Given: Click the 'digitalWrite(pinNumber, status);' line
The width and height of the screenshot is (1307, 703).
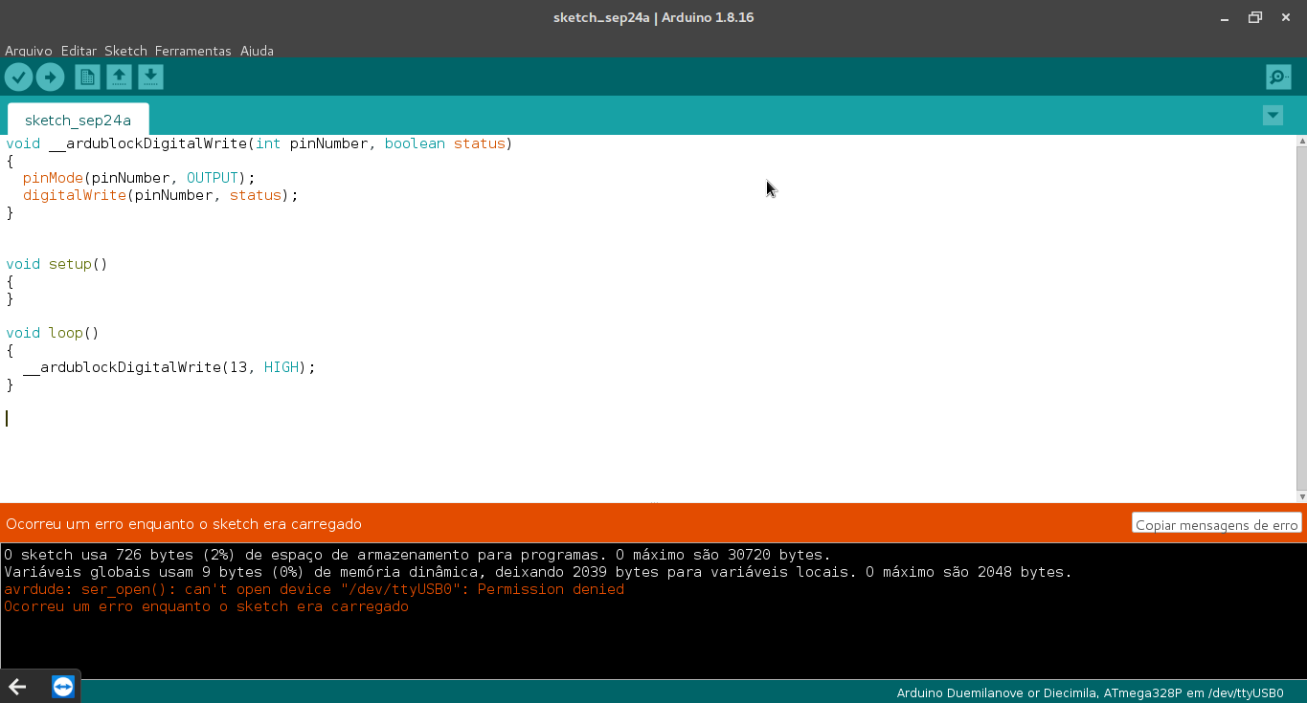Looking at the screenshot, I should [x=161, y=195].
